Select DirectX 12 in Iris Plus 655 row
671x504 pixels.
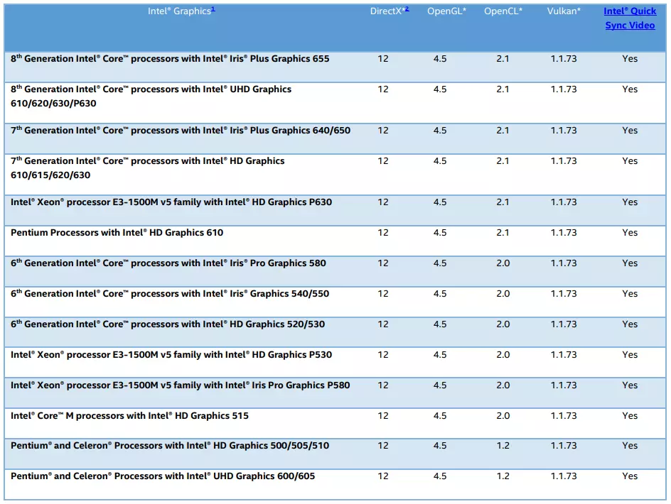(383, 59)
